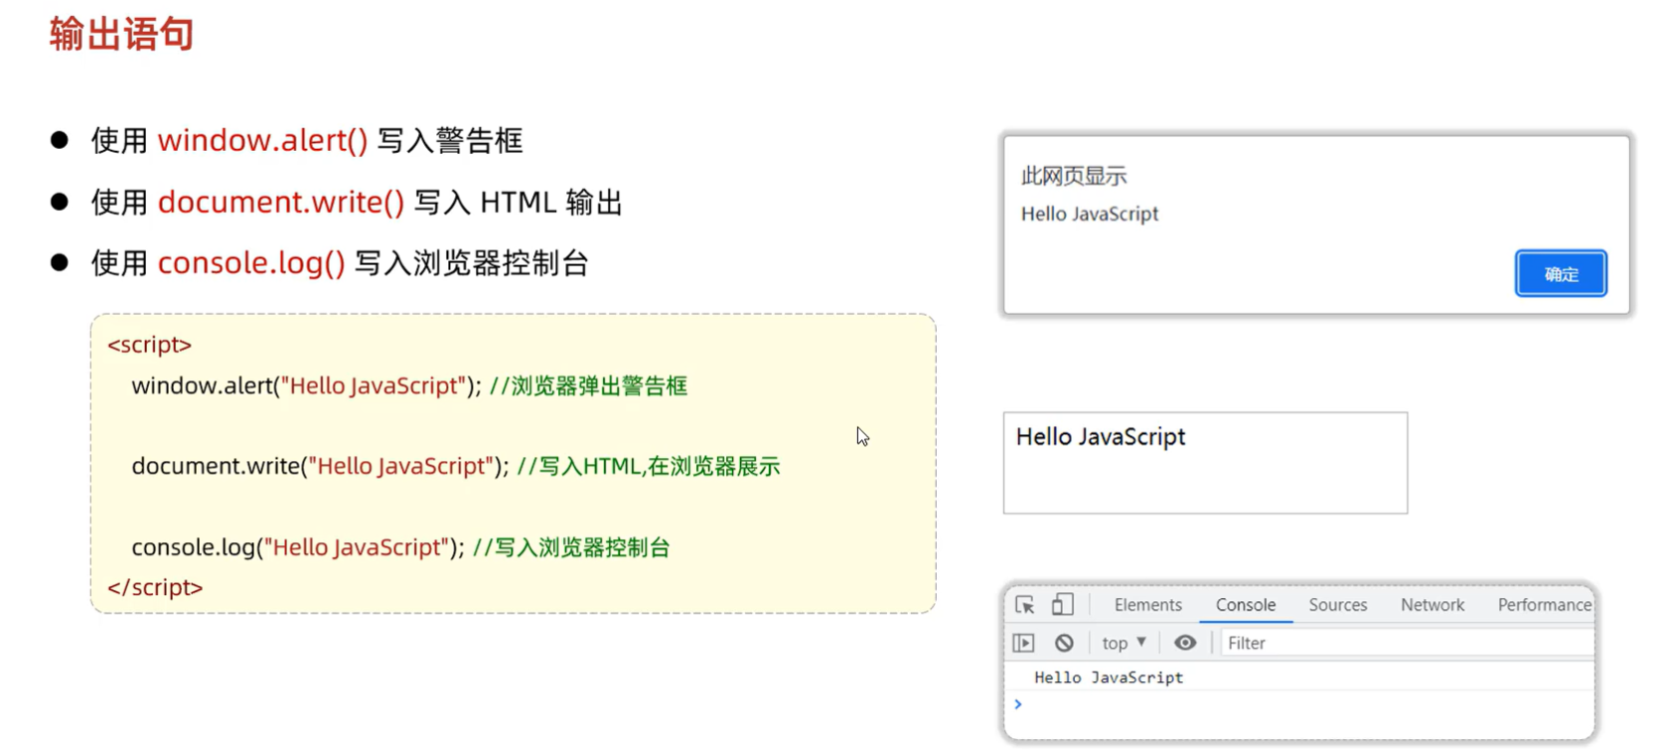Click the console prompt chevron
The width and height of the screenshot is (1655, 750).
pyautogui.click(x=1018, y=704)
